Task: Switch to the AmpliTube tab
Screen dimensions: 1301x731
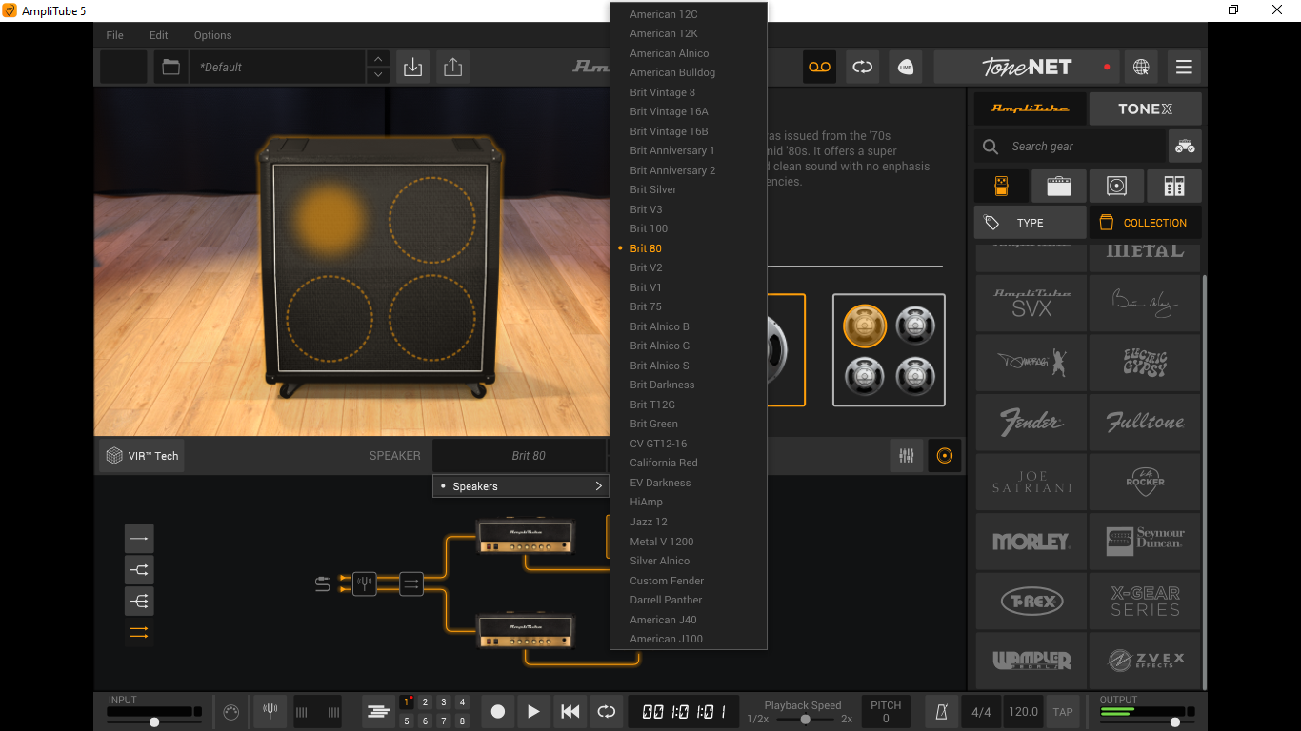Action: tap(1031, 109)
